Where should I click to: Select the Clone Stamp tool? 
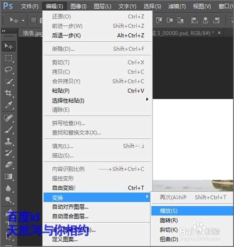click(8, 141)
